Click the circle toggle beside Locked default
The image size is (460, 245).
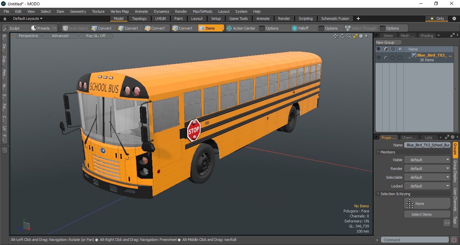[406, 186]
